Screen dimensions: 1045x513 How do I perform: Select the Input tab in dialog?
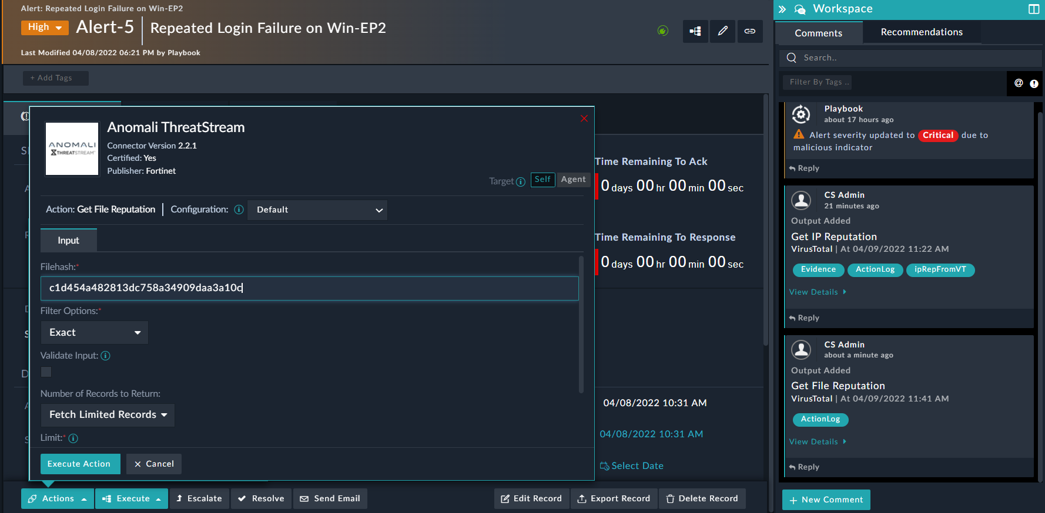68,241
